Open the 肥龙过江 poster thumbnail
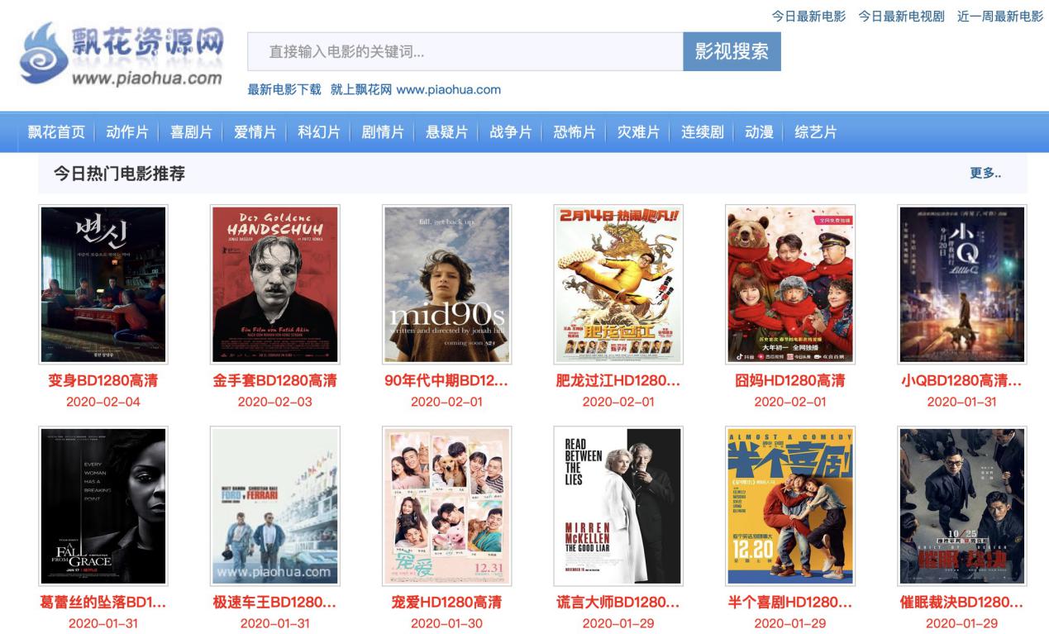The image size is (1049, 634). point(618,284)
